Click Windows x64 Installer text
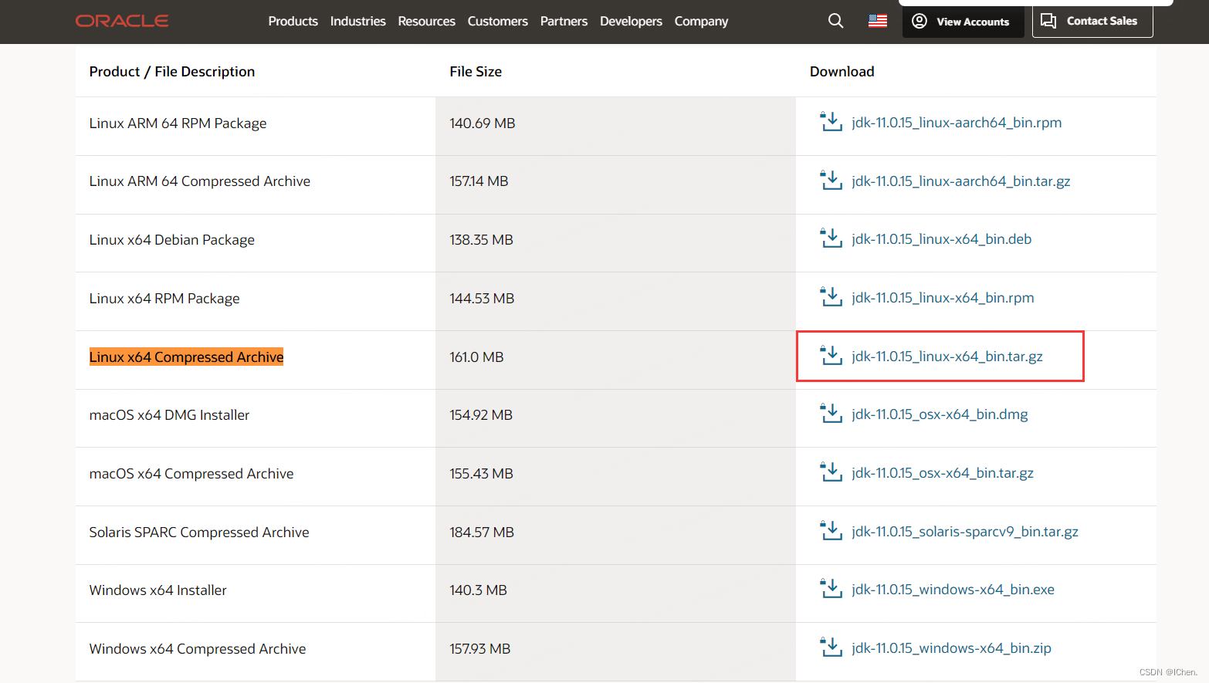Viewport: 1209px width, 683px height. 157,590
